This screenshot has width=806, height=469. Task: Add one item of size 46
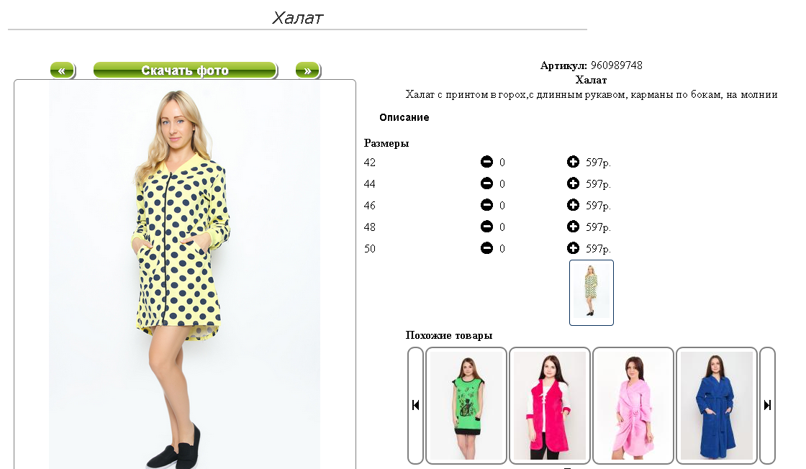pyautogui.click(x=573, y=205)
